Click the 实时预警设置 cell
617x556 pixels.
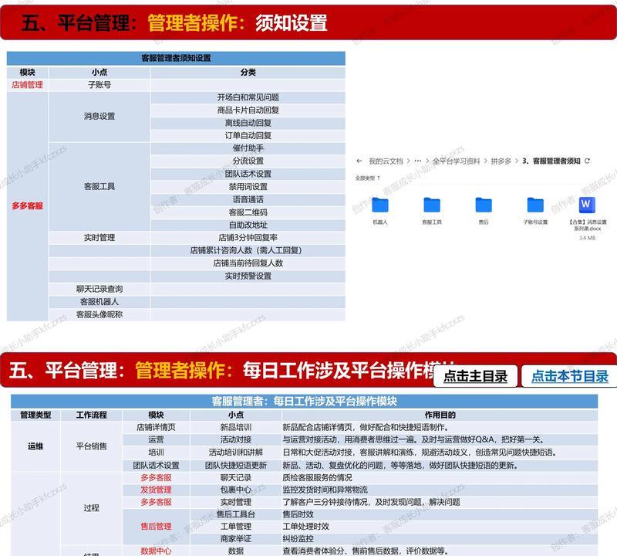(248, 276)
